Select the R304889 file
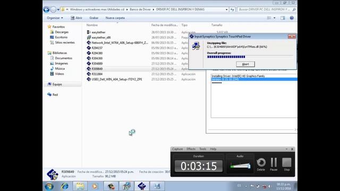Image resolution: width=340 pixels, height=191 pixels. click(95, 64)
